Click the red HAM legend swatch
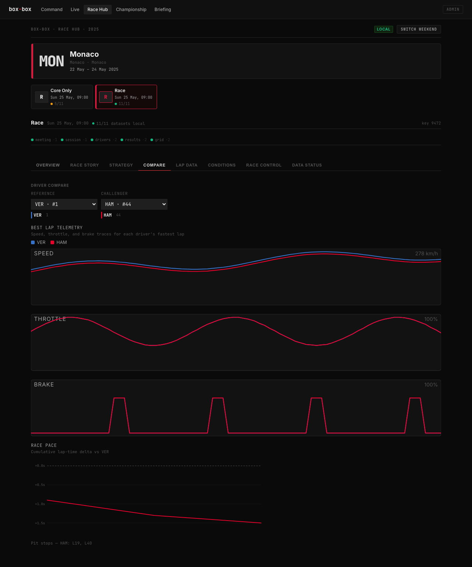472x567 pixels. (52, 242)
